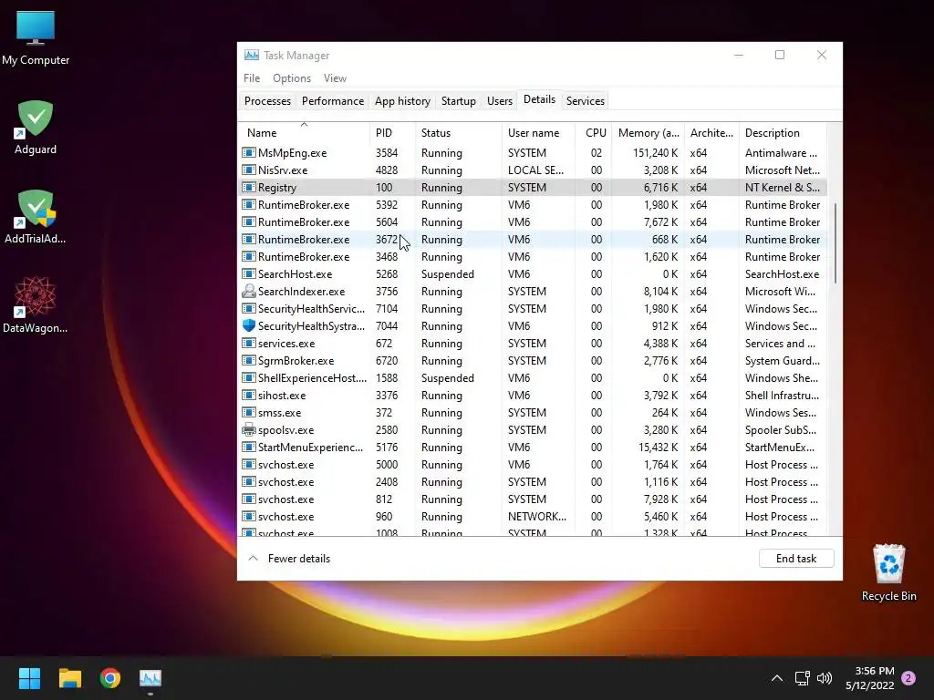Open the View menu
Screen dimensions: 934x700
pyautogui.click(x=335, y=78)
